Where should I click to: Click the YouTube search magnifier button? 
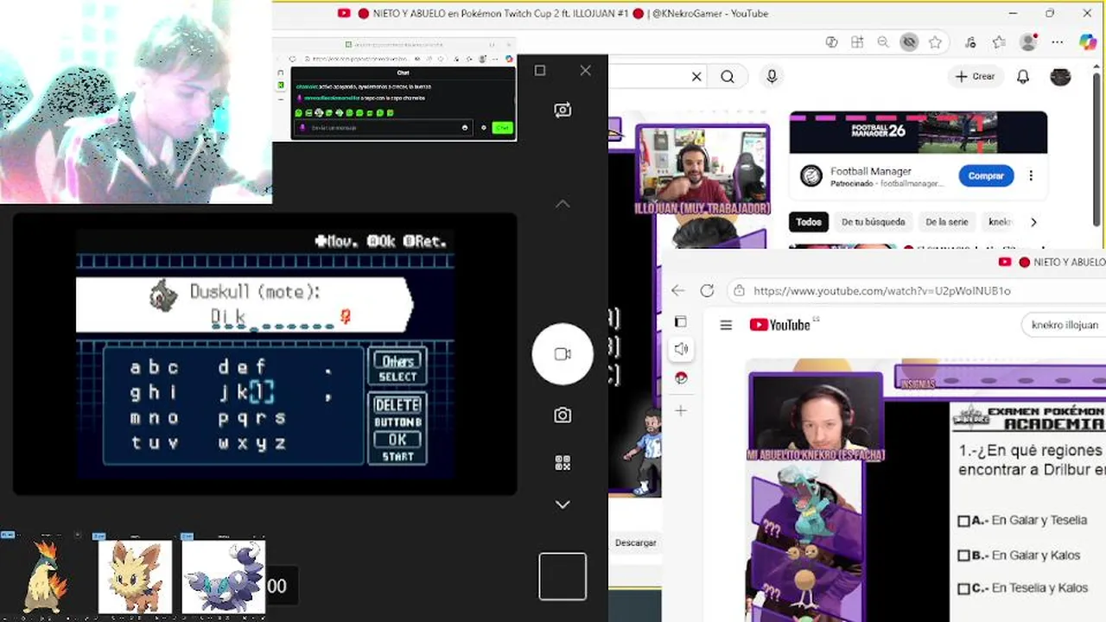(x=728, y=77)
